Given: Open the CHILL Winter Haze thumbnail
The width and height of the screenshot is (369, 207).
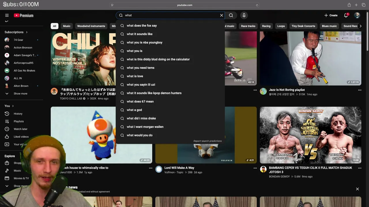Looking at the screenshot, I should click(x=83, y=58).
